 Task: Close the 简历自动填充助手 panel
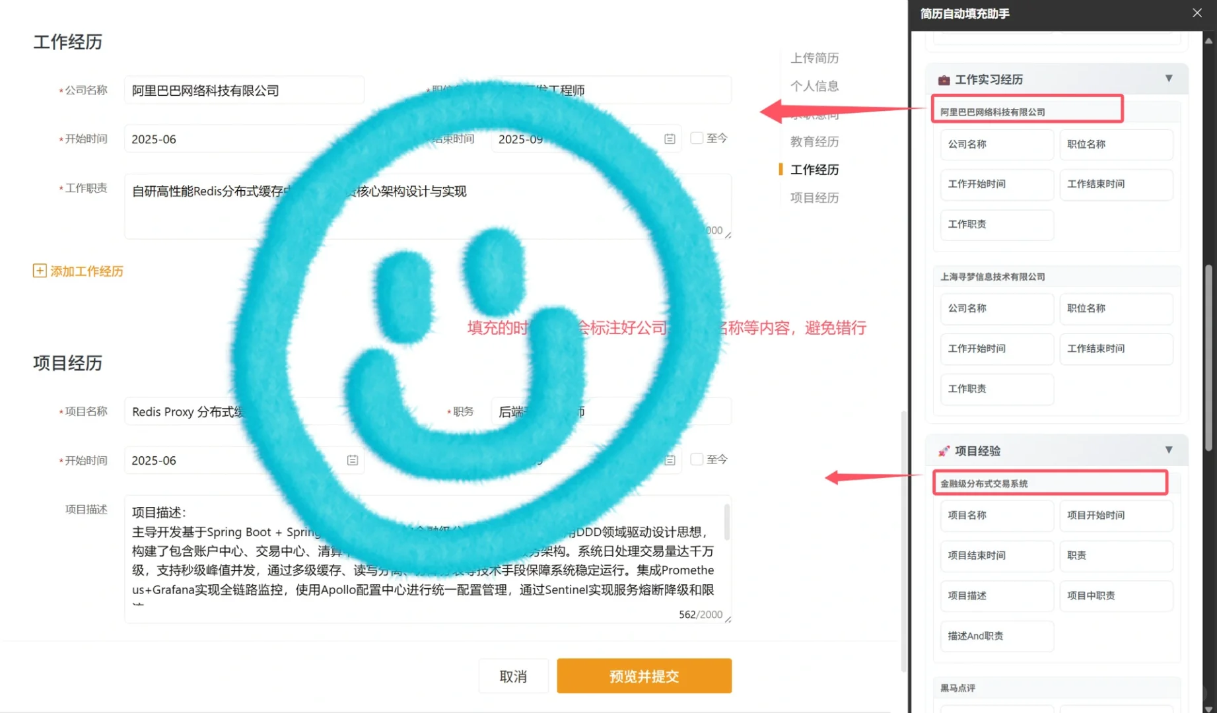[1197, 13]
